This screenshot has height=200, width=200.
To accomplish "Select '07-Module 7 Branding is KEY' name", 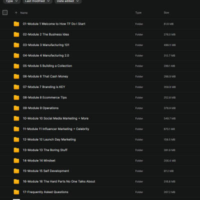I will click(44, 87).
